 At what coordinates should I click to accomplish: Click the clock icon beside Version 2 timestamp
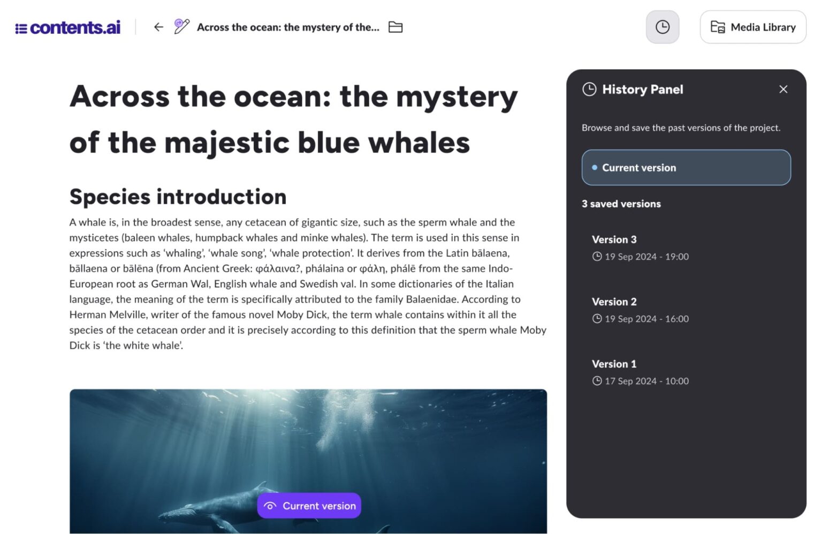[596, 319]
